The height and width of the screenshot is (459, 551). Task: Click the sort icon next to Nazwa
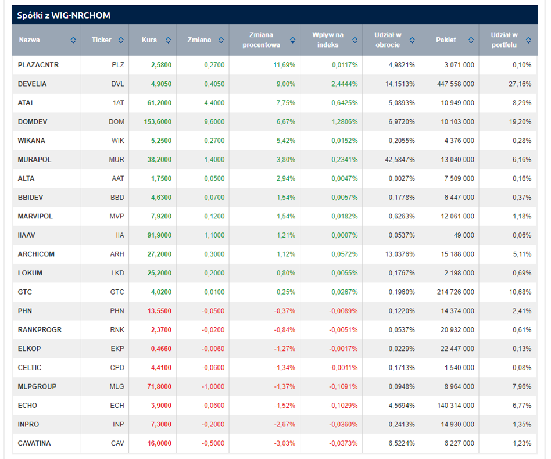(x=73, y=40)
